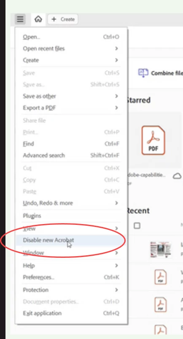Click the Combine files icon
Screen dimensions: 183x339
pyautogui.click(x=143, y=73)
